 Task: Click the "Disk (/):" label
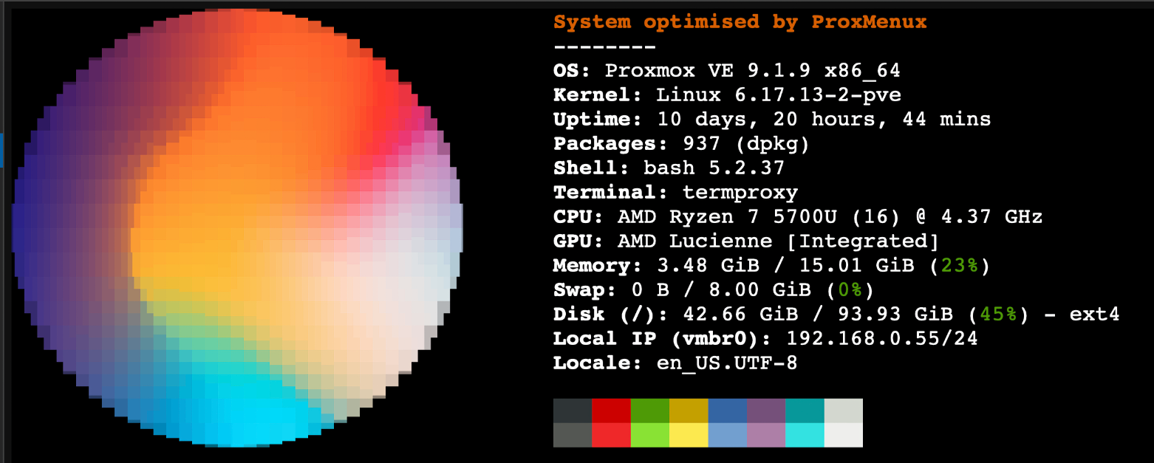(611, 314)
